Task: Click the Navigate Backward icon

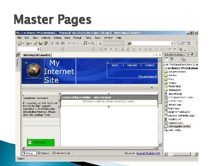Action: [x=85, y=43]
